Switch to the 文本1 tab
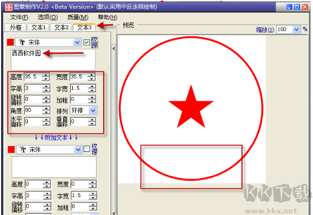The height and width of the screenshot is (215, 313). (38, 27)
